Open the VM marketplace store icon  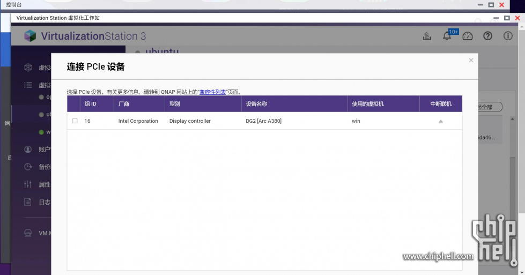tap(28, 233)
